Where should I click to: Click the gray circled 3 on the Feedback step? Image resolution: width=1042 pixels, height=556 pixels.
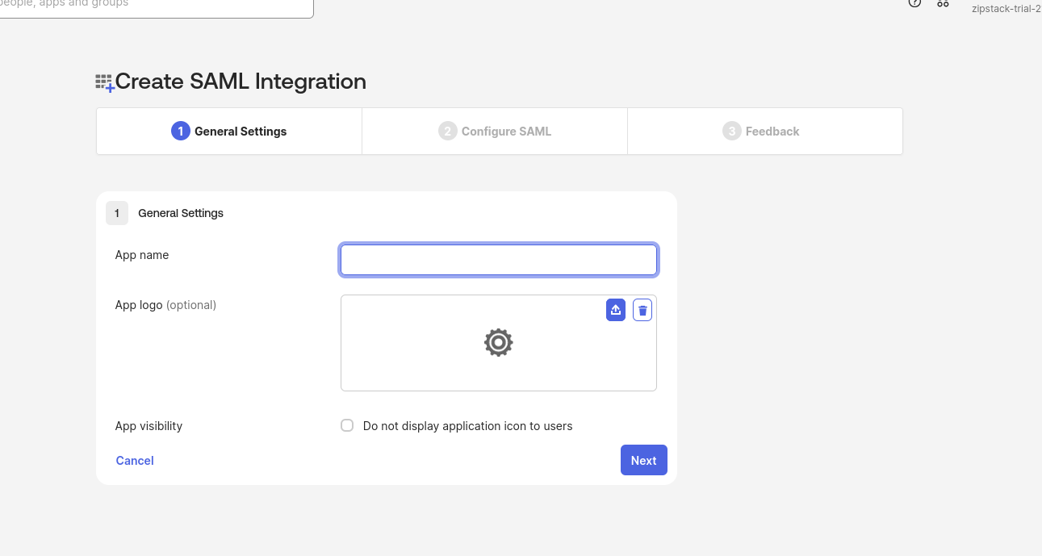[x=731, y=130]
